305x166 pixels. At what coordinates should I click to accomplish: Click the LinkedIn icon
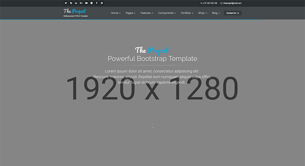point(76,3)
